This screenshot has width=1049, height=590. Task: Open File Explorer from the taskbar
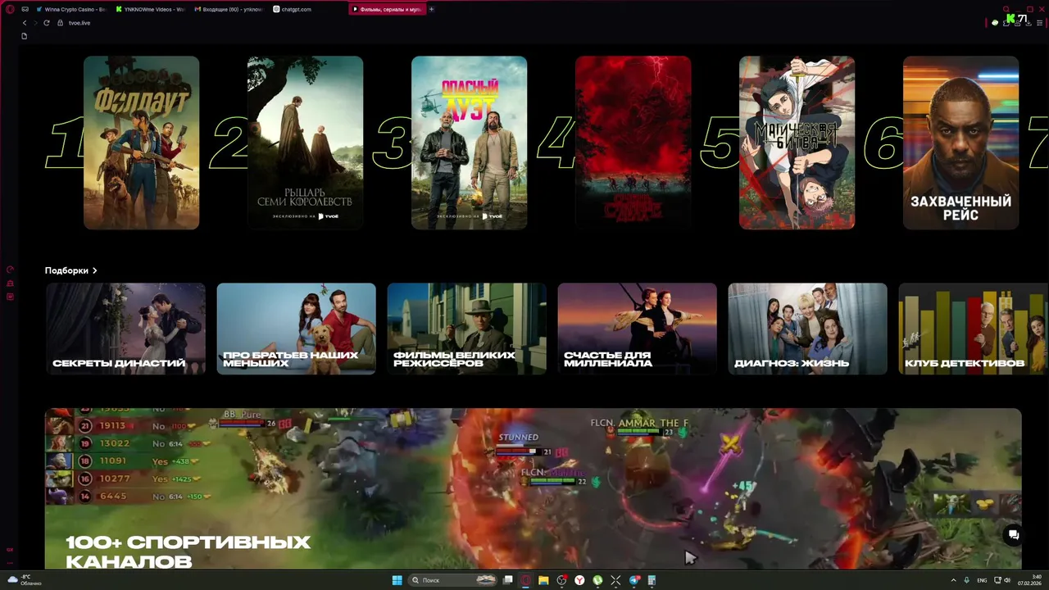543,580
